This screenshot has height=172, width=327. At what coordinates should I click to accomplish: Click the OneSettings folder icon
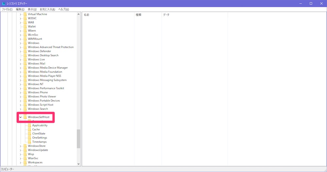(x=29, y=138)
